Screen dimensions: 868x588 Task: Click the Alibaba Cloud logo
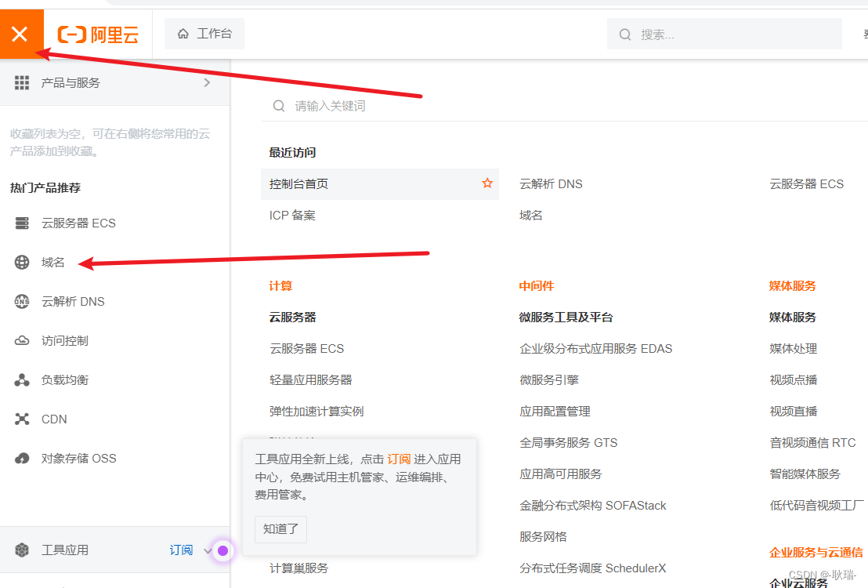[x=98, y=34]
